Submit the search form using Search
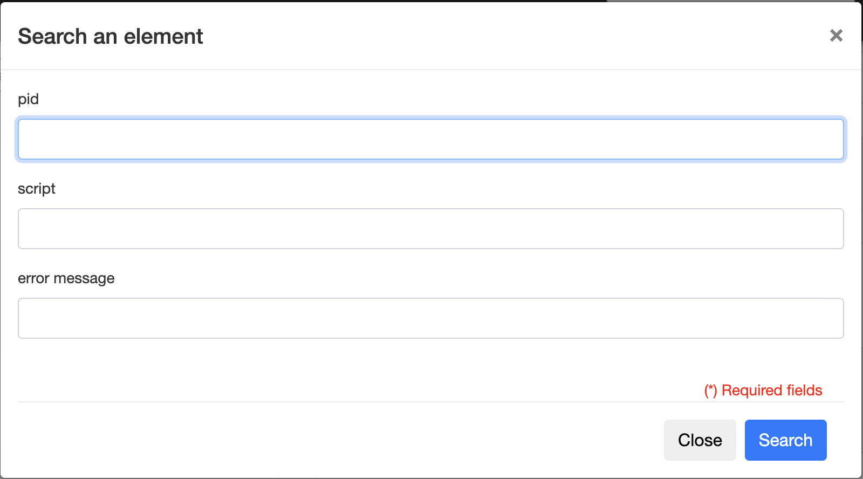 (785, 440)
